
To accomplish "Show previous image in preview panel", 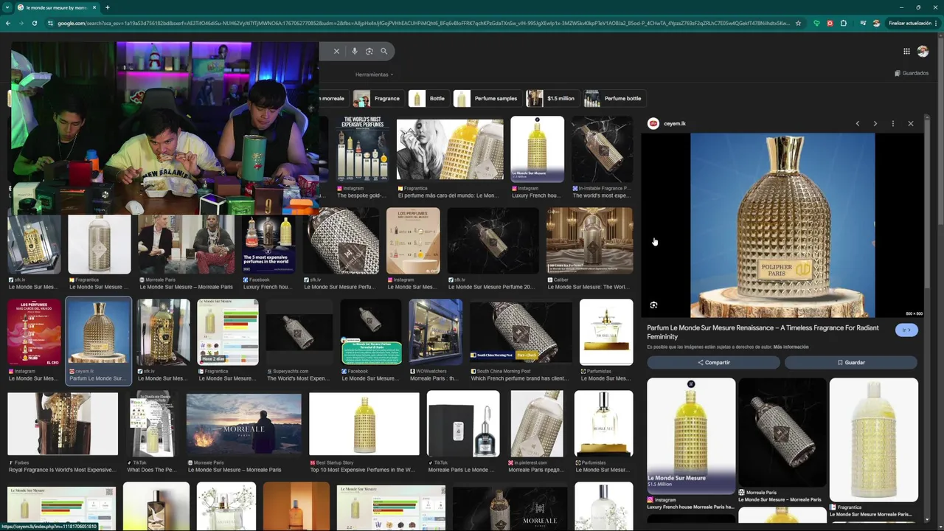I will pyautogui.click(x=857, y=123).
